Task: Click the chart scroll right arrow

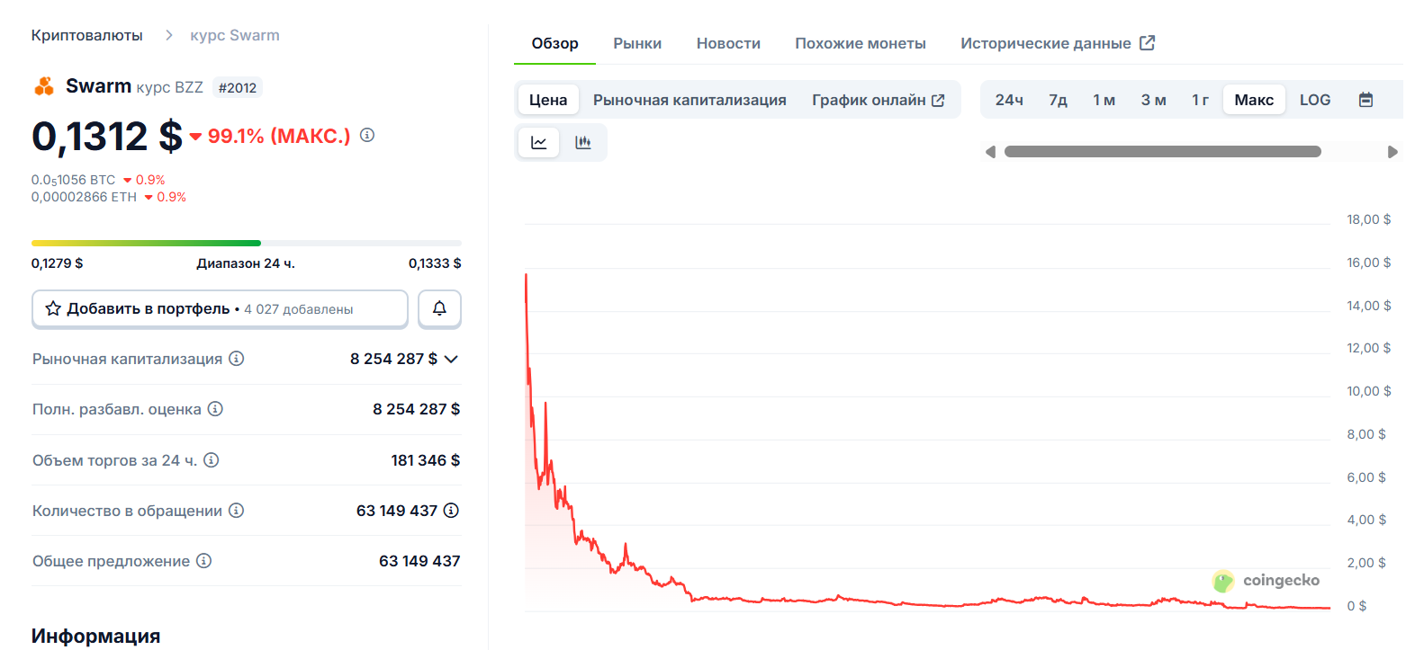Action: tap(1392, 152)
